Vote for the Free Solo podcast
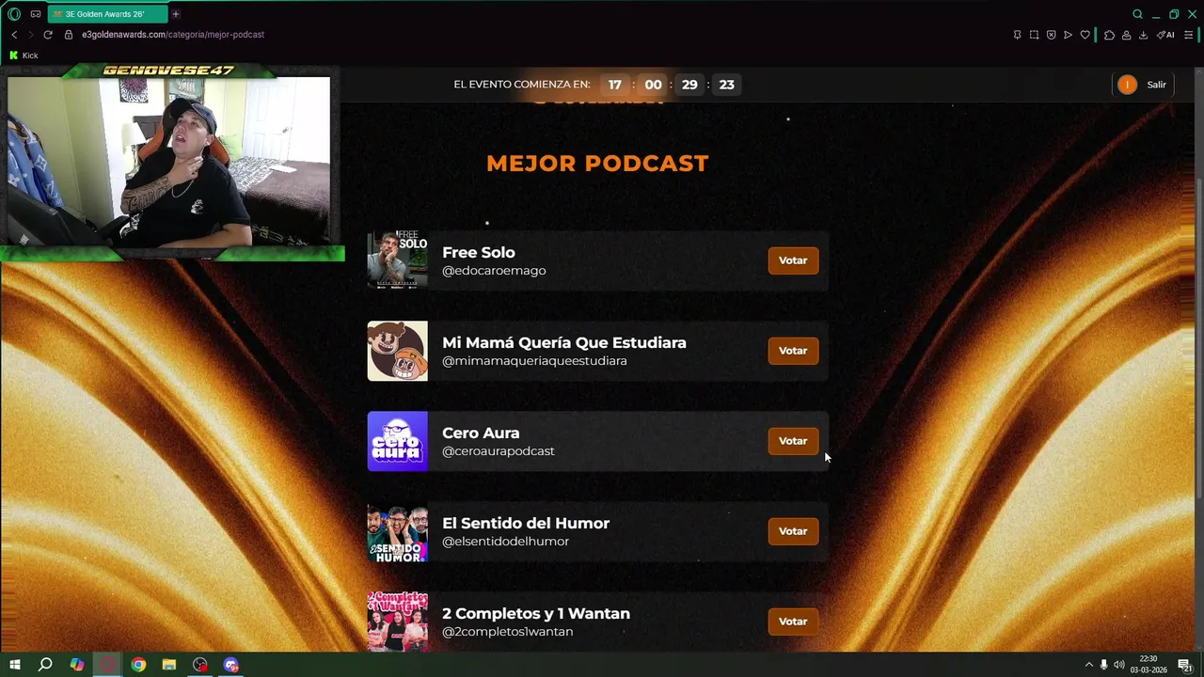Image resolution: width=1204 pixels, height=677 pixels. (x=793, y=260)
